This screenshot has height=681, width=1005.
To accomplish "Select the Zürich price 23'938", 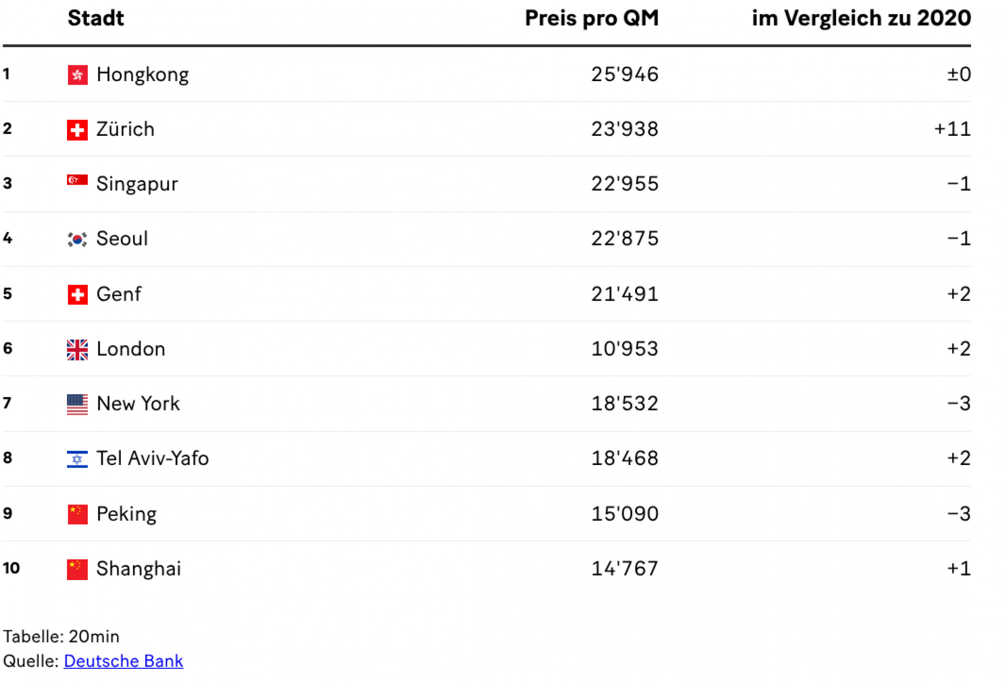I will coord(625,129).
